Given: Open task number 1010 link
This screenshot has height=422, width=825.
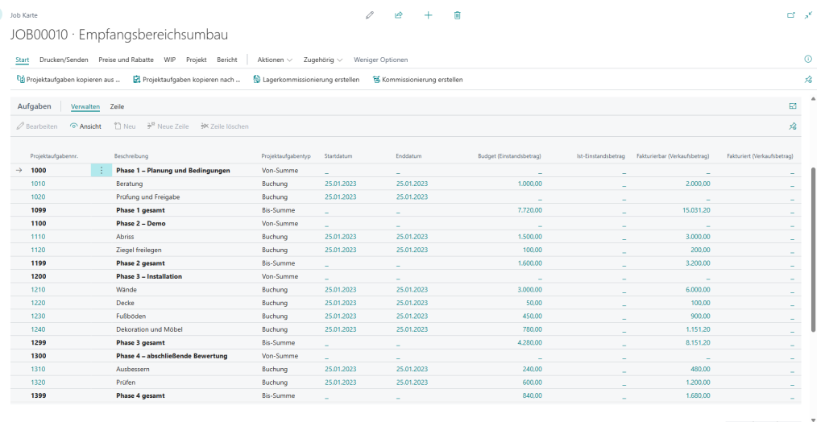Looking at the screenshot, I should pos(38,184).
